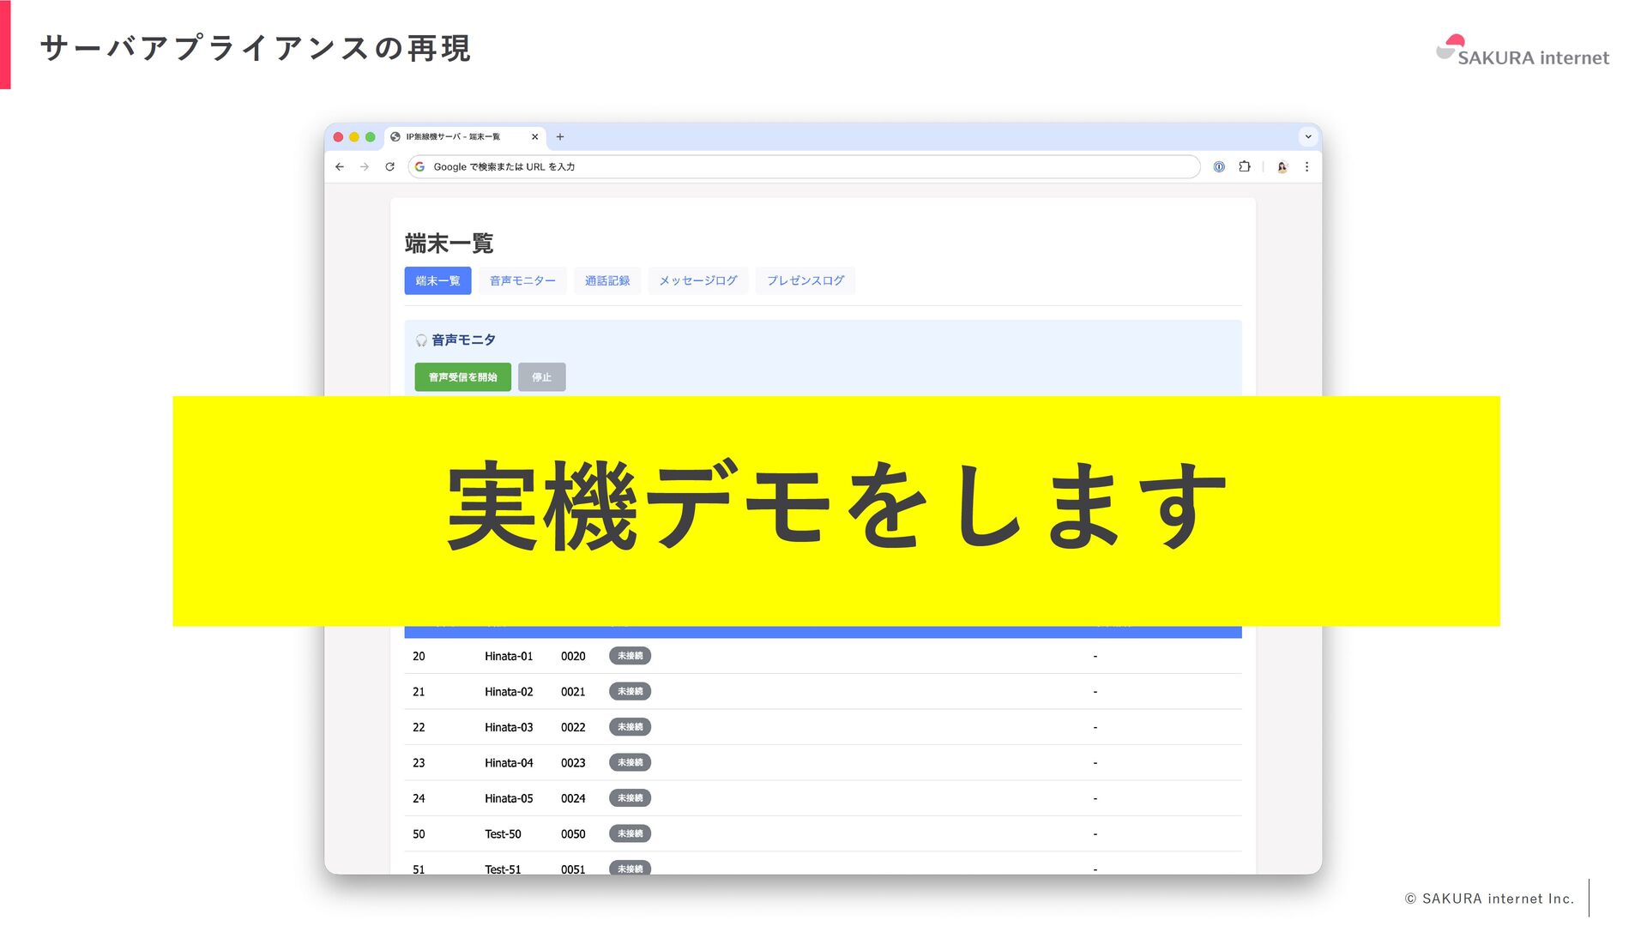
Task: Switch to the 音声モニター tab
Action: [522, 281]
